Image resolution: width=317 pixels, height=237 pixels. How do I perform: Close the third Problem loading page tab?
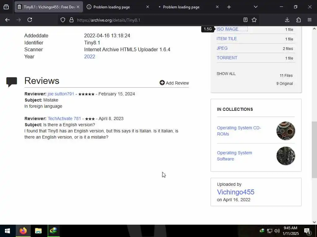217,7
